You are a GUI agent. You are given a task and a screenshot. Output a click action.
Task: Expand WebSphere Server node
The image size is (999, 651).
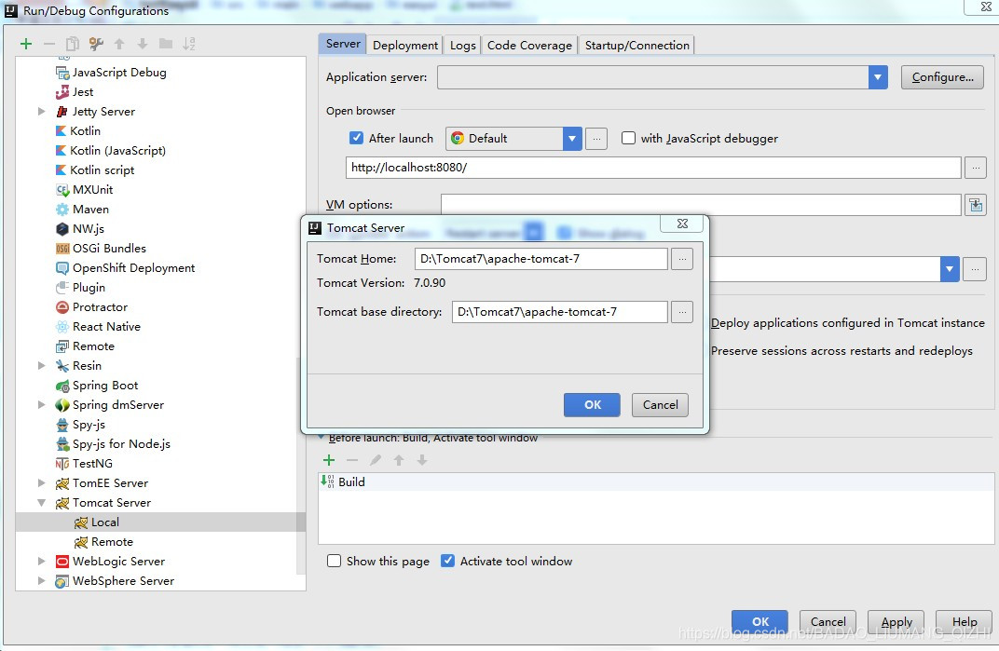coord(41,581)
